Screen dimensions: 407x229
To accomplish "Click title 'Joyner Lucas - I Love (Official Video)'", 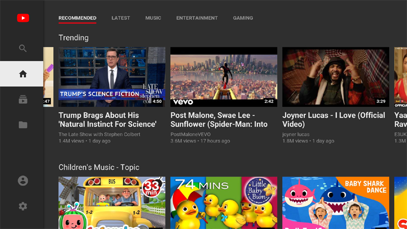I will pos(334,120).
